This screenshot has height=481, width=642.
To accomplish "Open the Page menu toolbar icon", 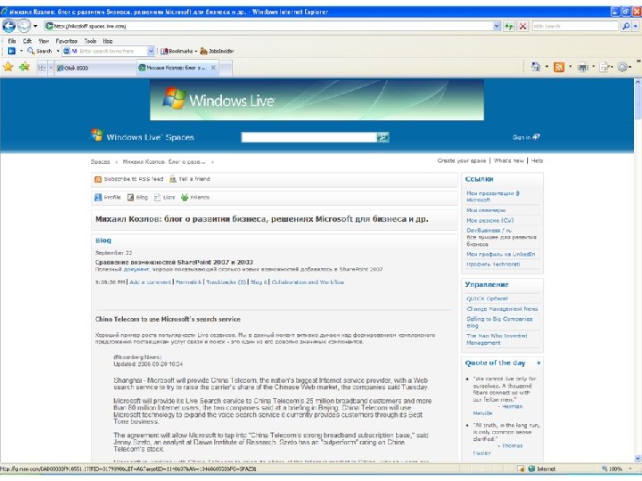I will coord(604,67).
